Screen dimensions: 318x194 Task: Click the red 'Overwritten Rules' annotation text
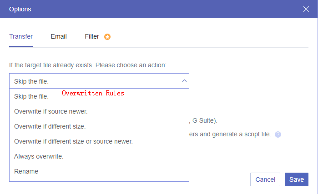coord(93,93)
